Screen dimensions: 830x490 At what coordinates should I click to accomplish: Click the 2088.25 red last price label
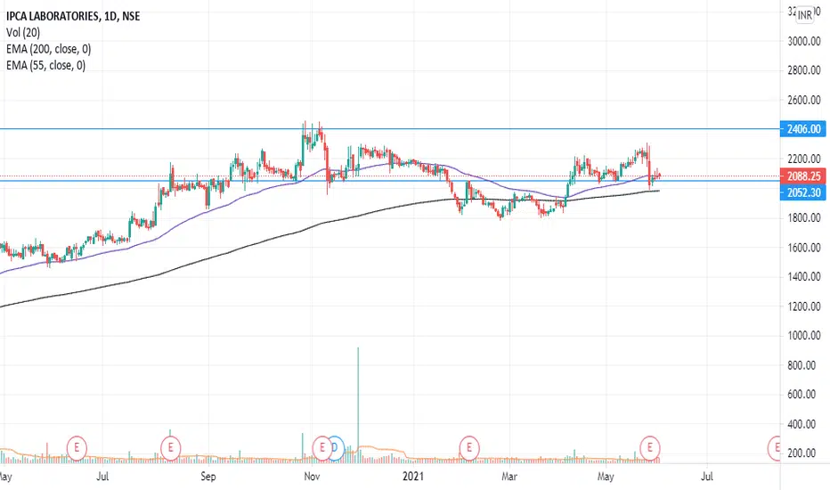point(803,176)
